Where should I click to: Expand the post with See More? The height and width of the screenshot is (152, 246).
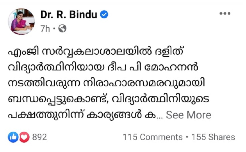coord(188,115)
